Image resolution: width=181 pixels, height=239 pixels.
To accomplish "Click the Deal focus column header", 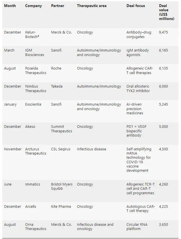I will click(136, 6).
